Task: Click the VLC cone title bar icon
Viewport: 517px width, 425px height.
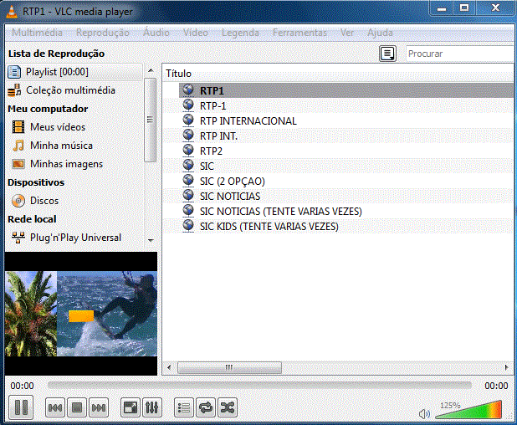Action: pos(12,11)
